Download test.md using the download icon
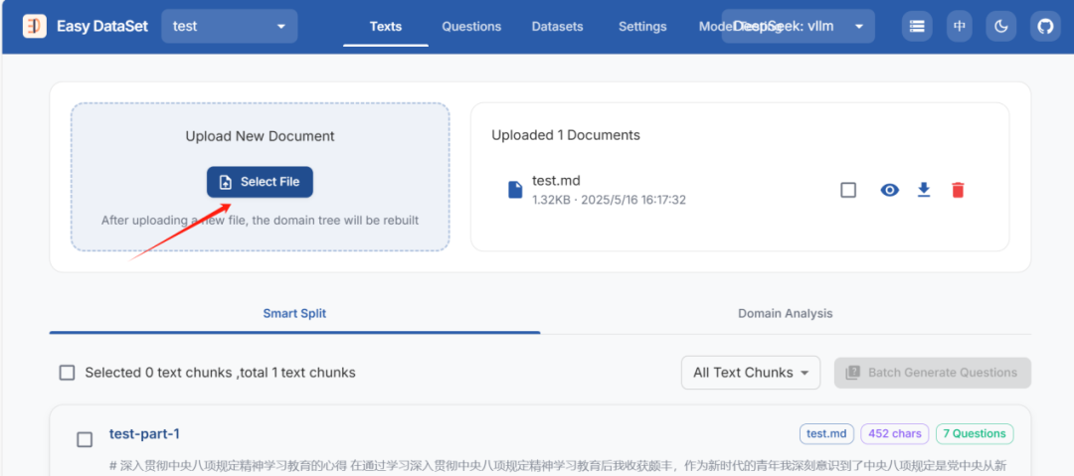The image size is (1074, 476). [924, 190]
